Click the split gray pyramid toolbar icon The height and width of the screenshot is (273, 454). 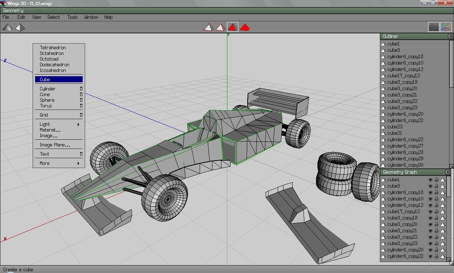pyautogui.click(x=20, y=27)
